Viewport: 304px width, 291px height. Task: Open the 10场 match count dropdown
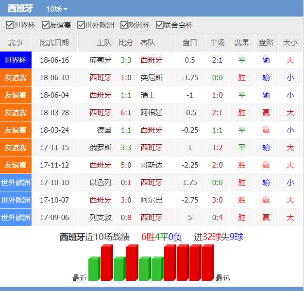pyautogui.click(x=57, y=9)
